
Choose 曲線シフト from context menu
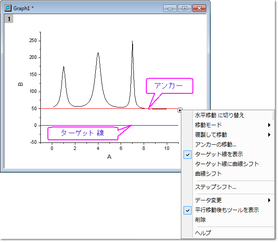coord(229,174)
